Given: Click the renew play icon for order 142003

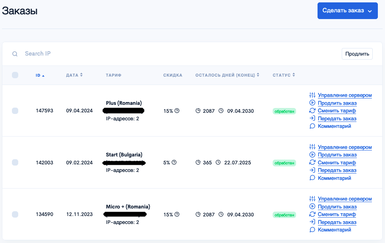Looking at the screenshot, I should coord(312,154).
